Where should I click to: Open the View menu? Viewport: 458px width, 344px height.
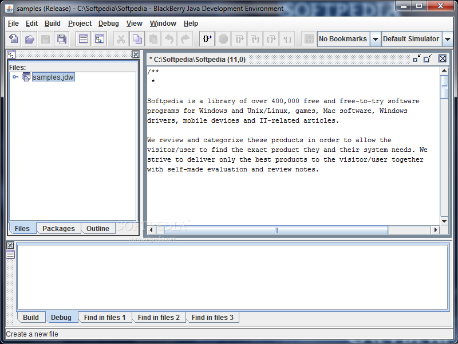pos(135,24)
